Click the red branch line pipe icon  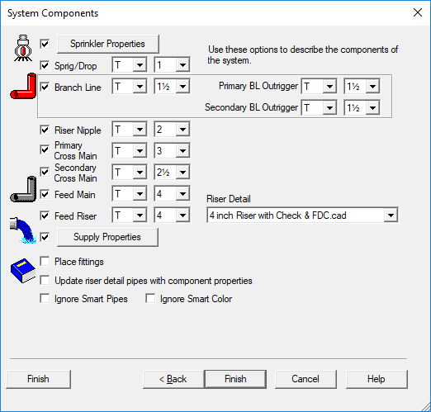coord(23,86)
